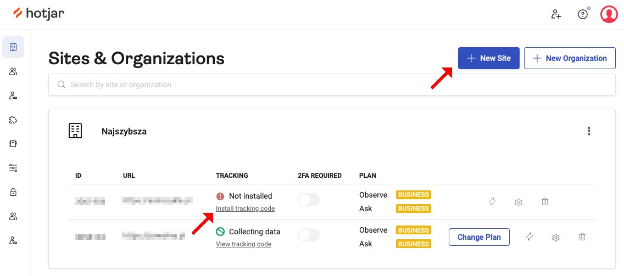Click the New Organization button
Image resolution: width=624 pixels, height=276 pixels.
[570, 58]
